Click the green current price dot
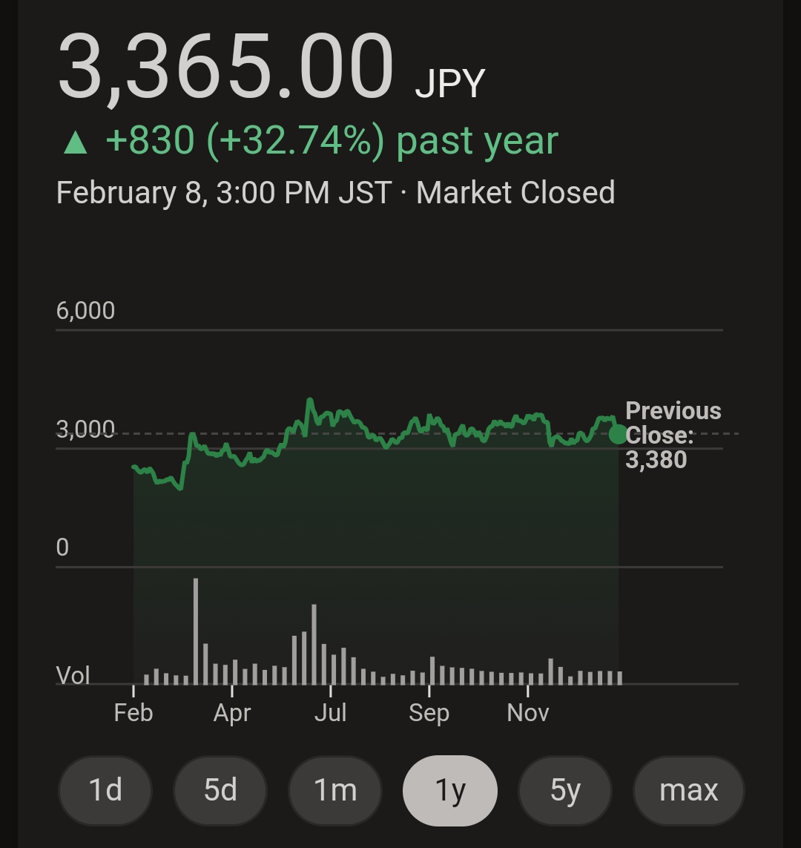The height and width of the screenshot is (848, 801). click(619, 434)
